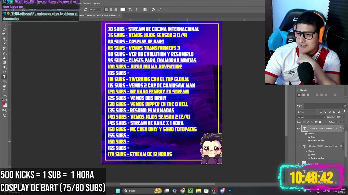Click the white text color swatch
The width and height of the screenshot is (348, 195).
pos(123,10)
